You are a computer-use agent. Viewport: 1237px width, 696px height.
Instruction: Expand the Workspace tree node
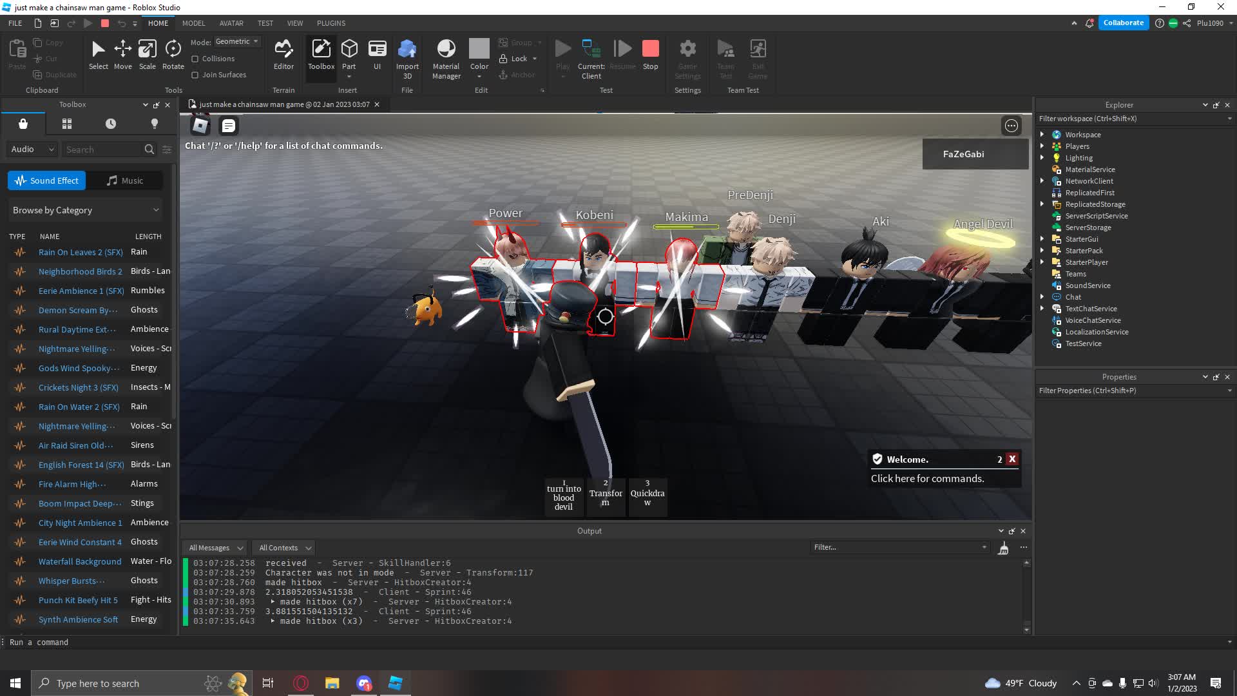1042,135
